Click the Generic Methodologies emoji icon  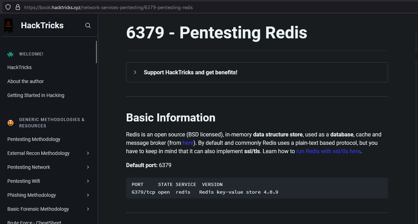pos(10,123)
